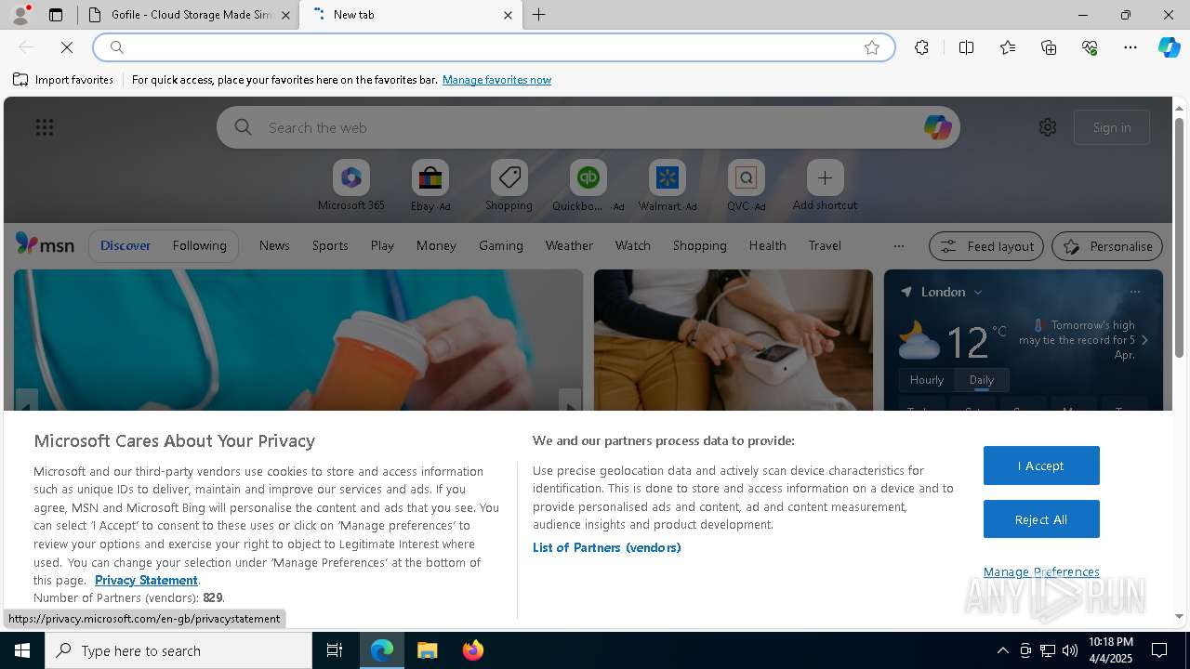The image size is (1190, 669).
Task: Open List of Partners (vendors) link
Action: click(x=607, y=547)
